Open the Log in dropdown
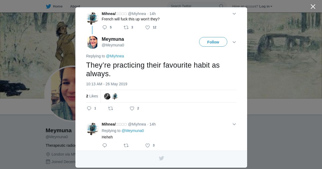Viewport: 322px width, 169px height. coord(266,6)
